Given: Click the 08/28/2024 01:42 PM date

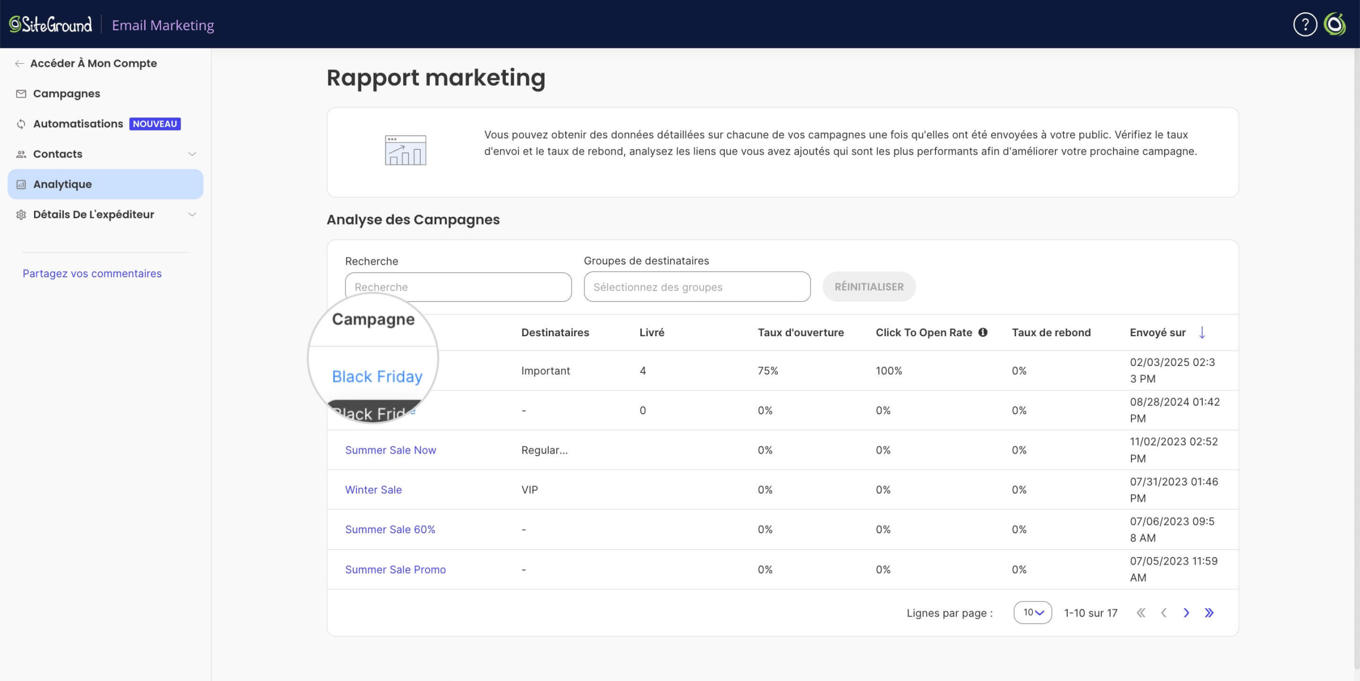Looking at the screenshot, I should click(1175, 410).
